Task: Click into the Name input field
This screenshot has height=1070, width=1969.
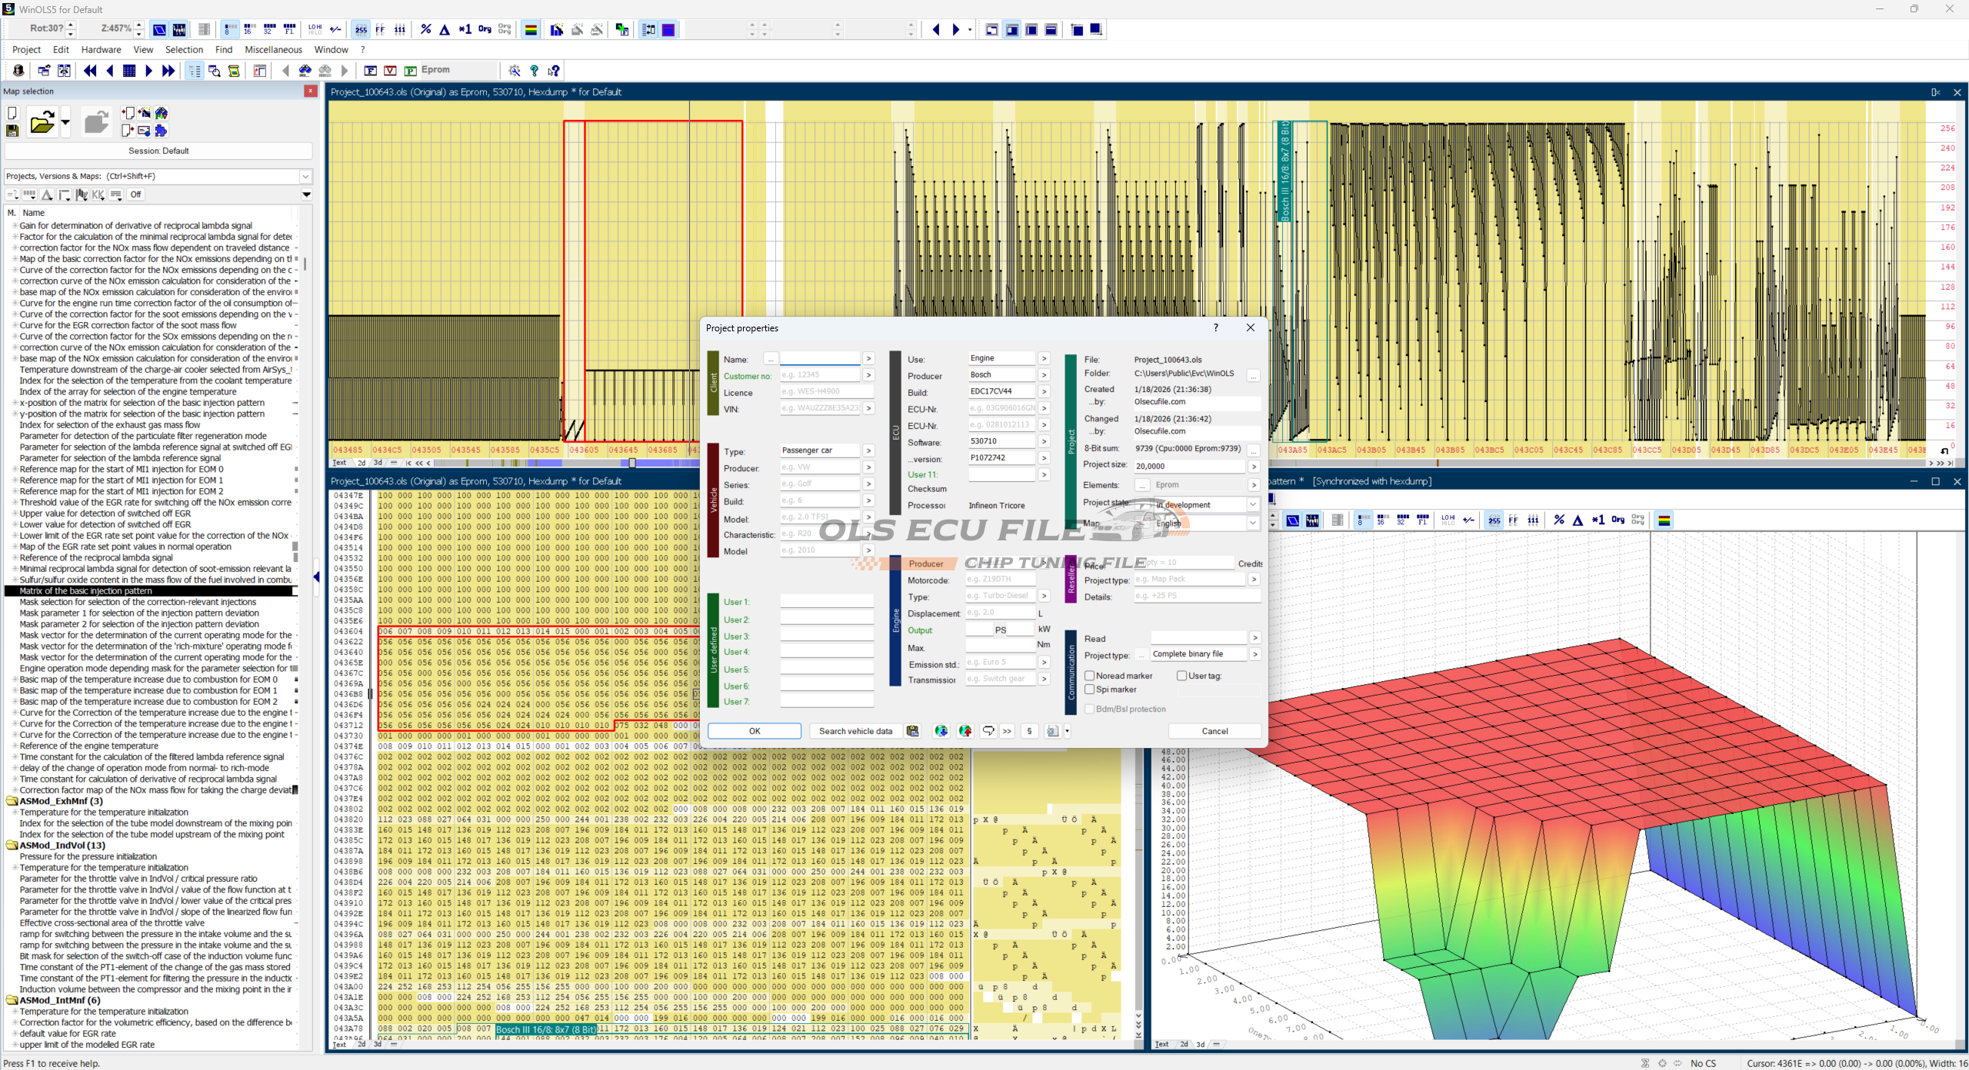Action: coord(819,359)
